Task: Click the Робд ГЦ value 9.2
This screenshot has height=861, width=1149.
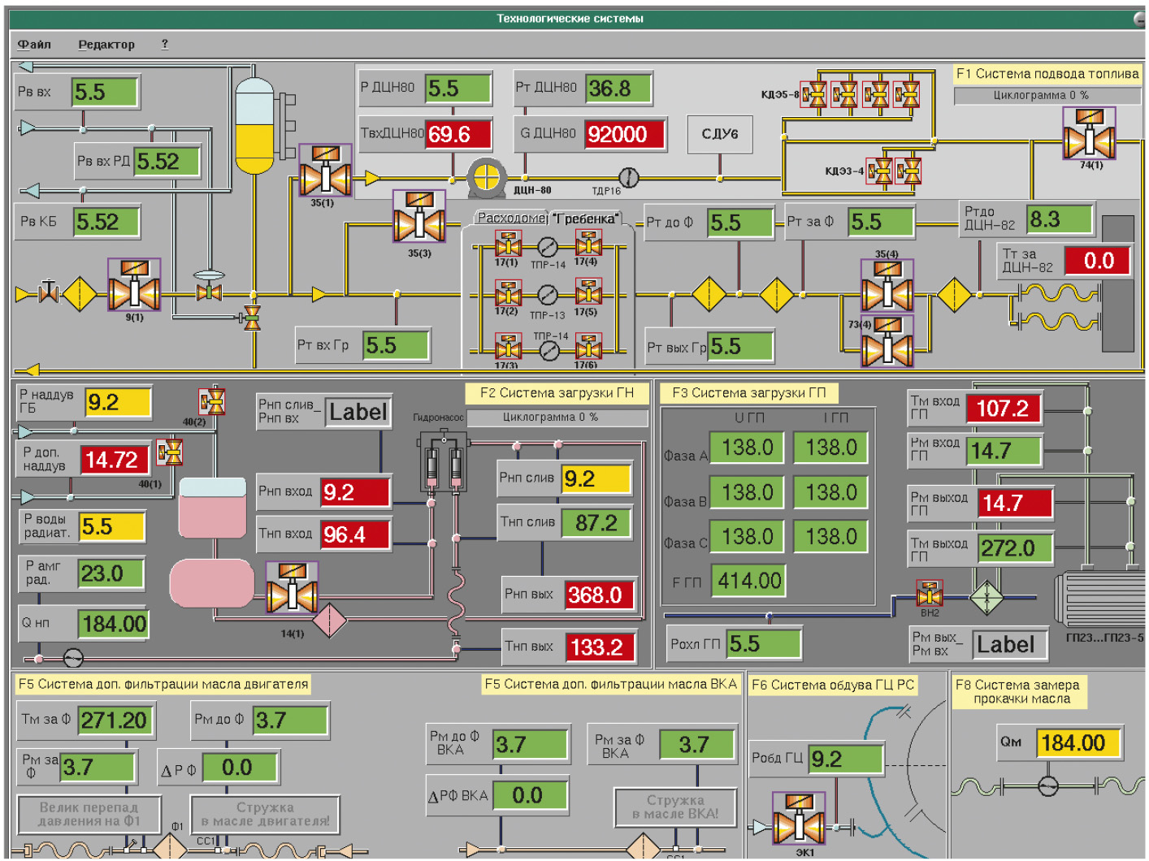Action: pyautogui.click(x=845, y=759)
